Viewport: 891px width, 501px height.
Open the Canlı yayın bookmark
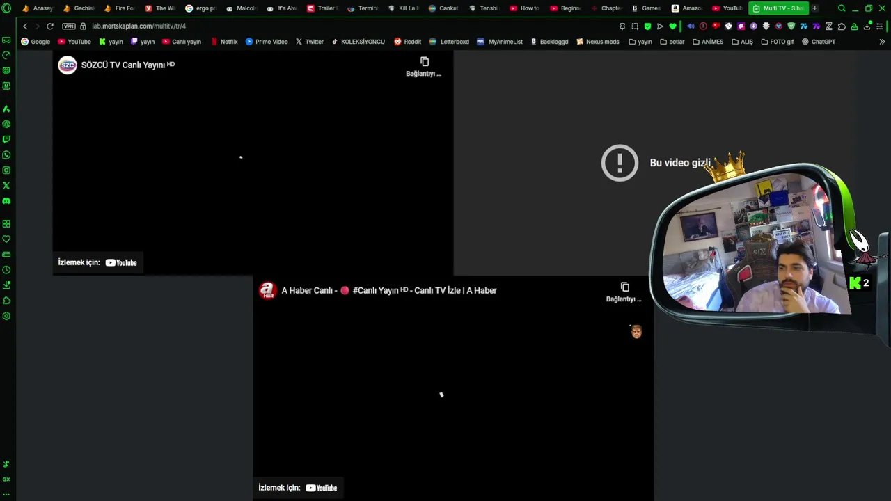tap(182, 42)
